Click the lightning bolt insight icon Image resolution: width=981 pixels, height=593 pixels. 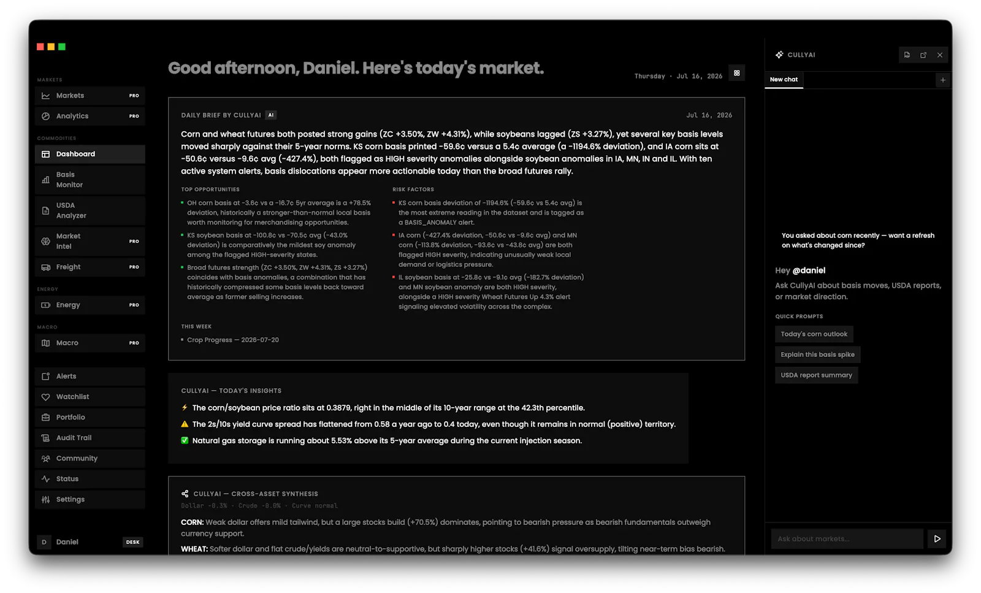click(x=185, y=408)
